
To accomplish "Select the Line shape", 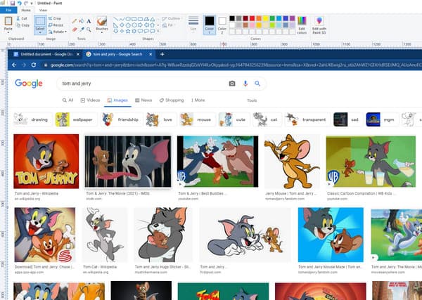I will tap(116, 19).
